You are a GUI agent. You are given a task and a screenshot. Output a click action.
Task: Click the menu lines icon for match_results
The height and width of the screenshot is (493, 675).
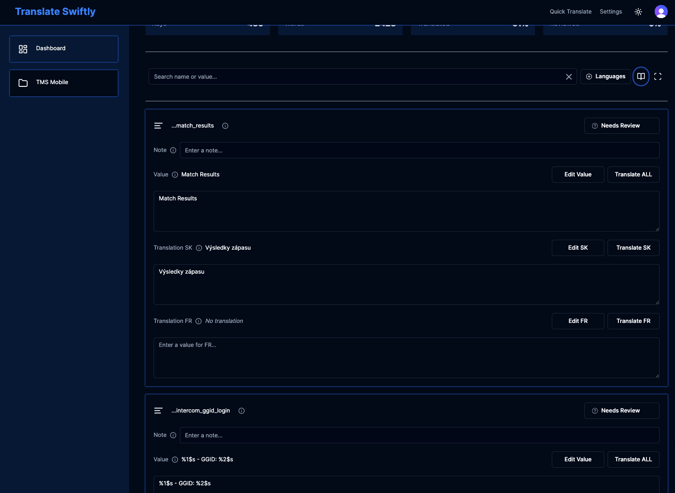[x=158, y=126]
